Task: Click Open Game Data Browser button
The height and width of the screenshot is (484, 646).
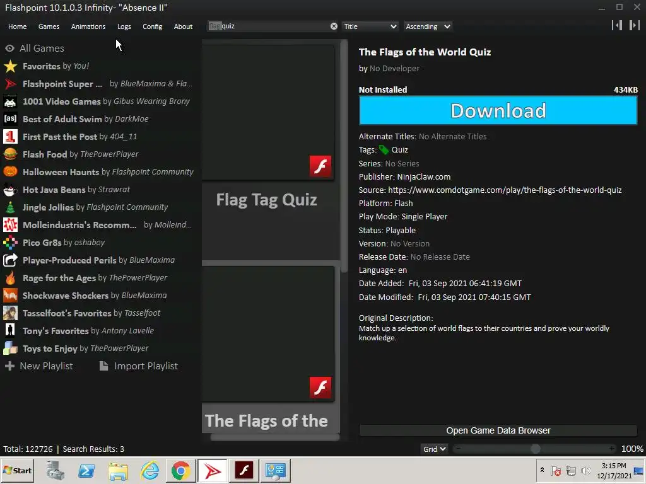Action: click(x=498, y=430)
